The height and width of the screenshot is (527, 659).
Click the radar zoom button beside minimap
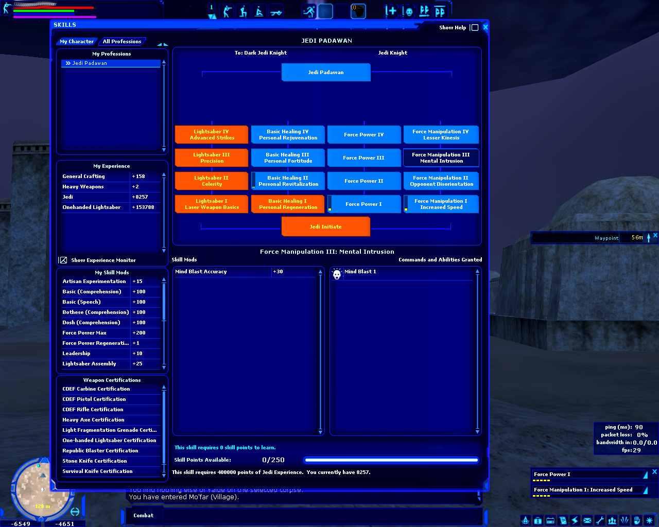(x=75, y=512)
